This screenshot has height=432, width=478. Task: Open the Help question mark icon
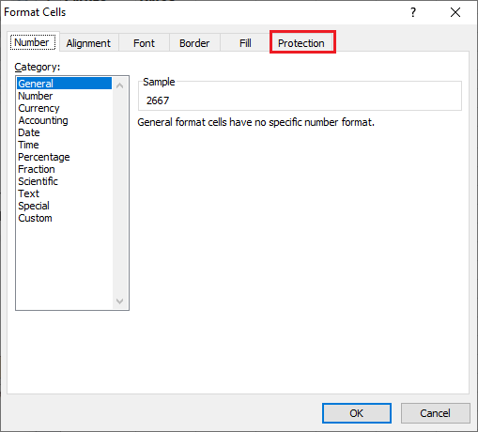[413, 12]
